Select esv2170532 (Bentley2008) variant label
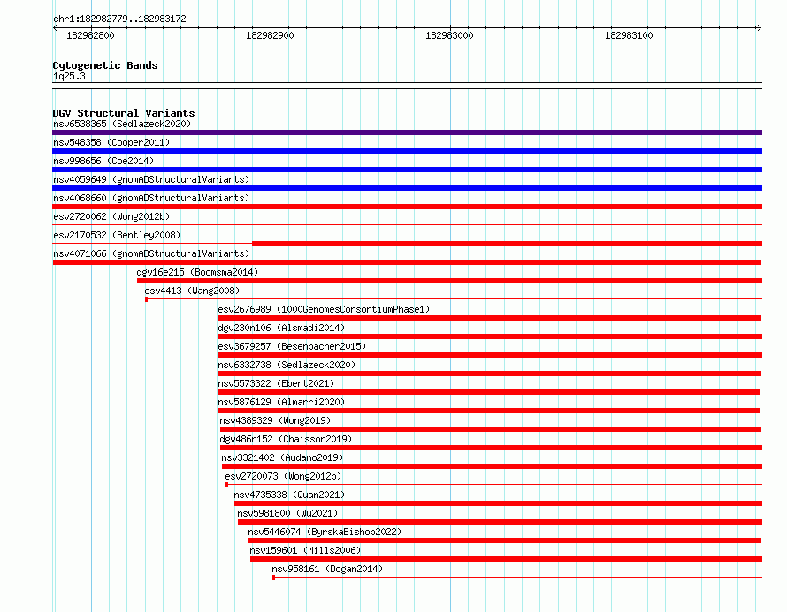787x612 pixels. point(117,235)
